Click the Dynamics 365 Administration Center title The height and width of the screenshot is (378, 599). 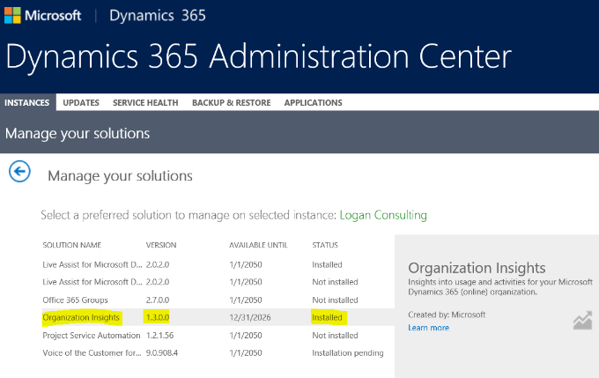[x=259, y=56]
